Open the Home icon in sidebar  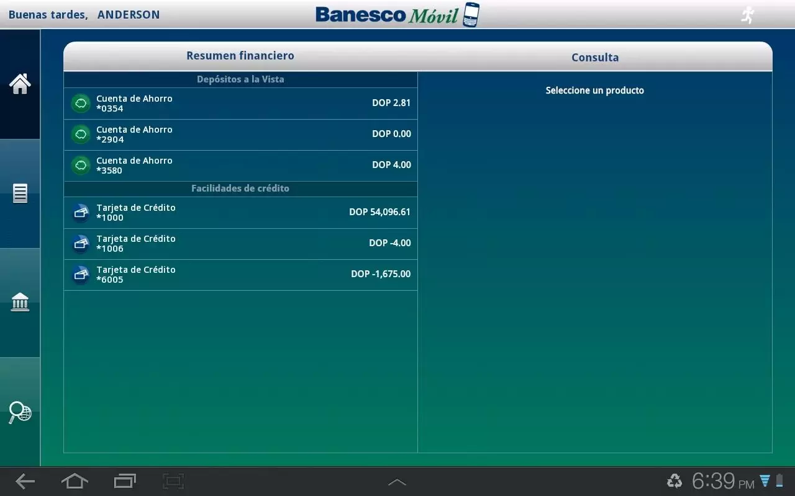20,84
